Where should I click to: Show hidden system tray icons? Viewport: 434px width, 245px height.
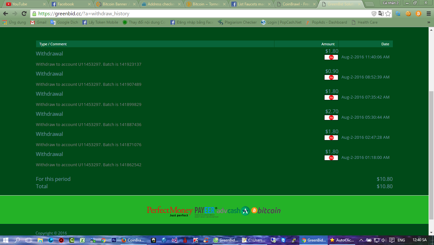[x=361, y=240]
